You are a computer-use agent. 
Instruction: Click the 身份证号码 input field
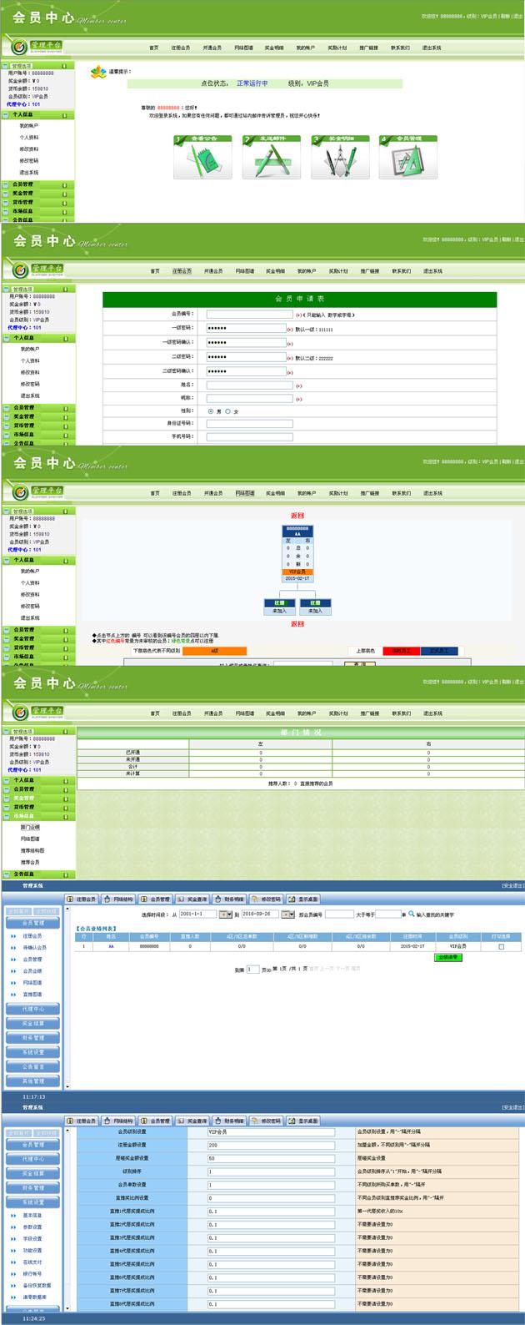[250, 424]
